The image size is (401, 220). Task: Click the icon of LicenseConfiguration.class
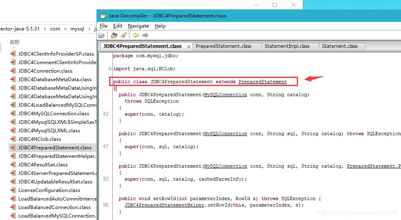point(13,190)
